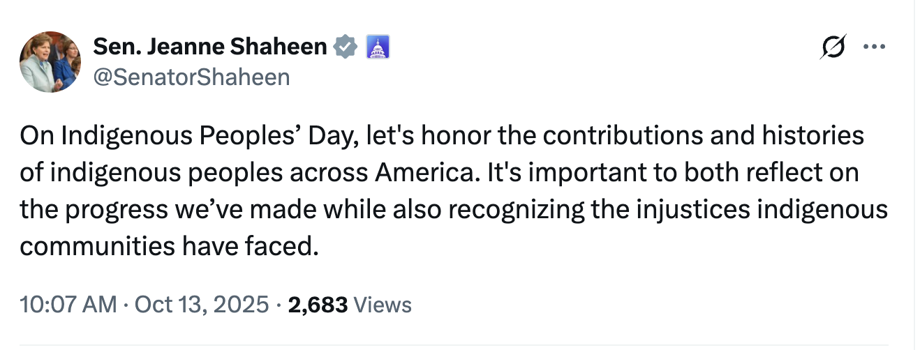Viewport: 920px width, 350px height.
Task: Click the words 'contributions and histories'
Action: [704, 135]
